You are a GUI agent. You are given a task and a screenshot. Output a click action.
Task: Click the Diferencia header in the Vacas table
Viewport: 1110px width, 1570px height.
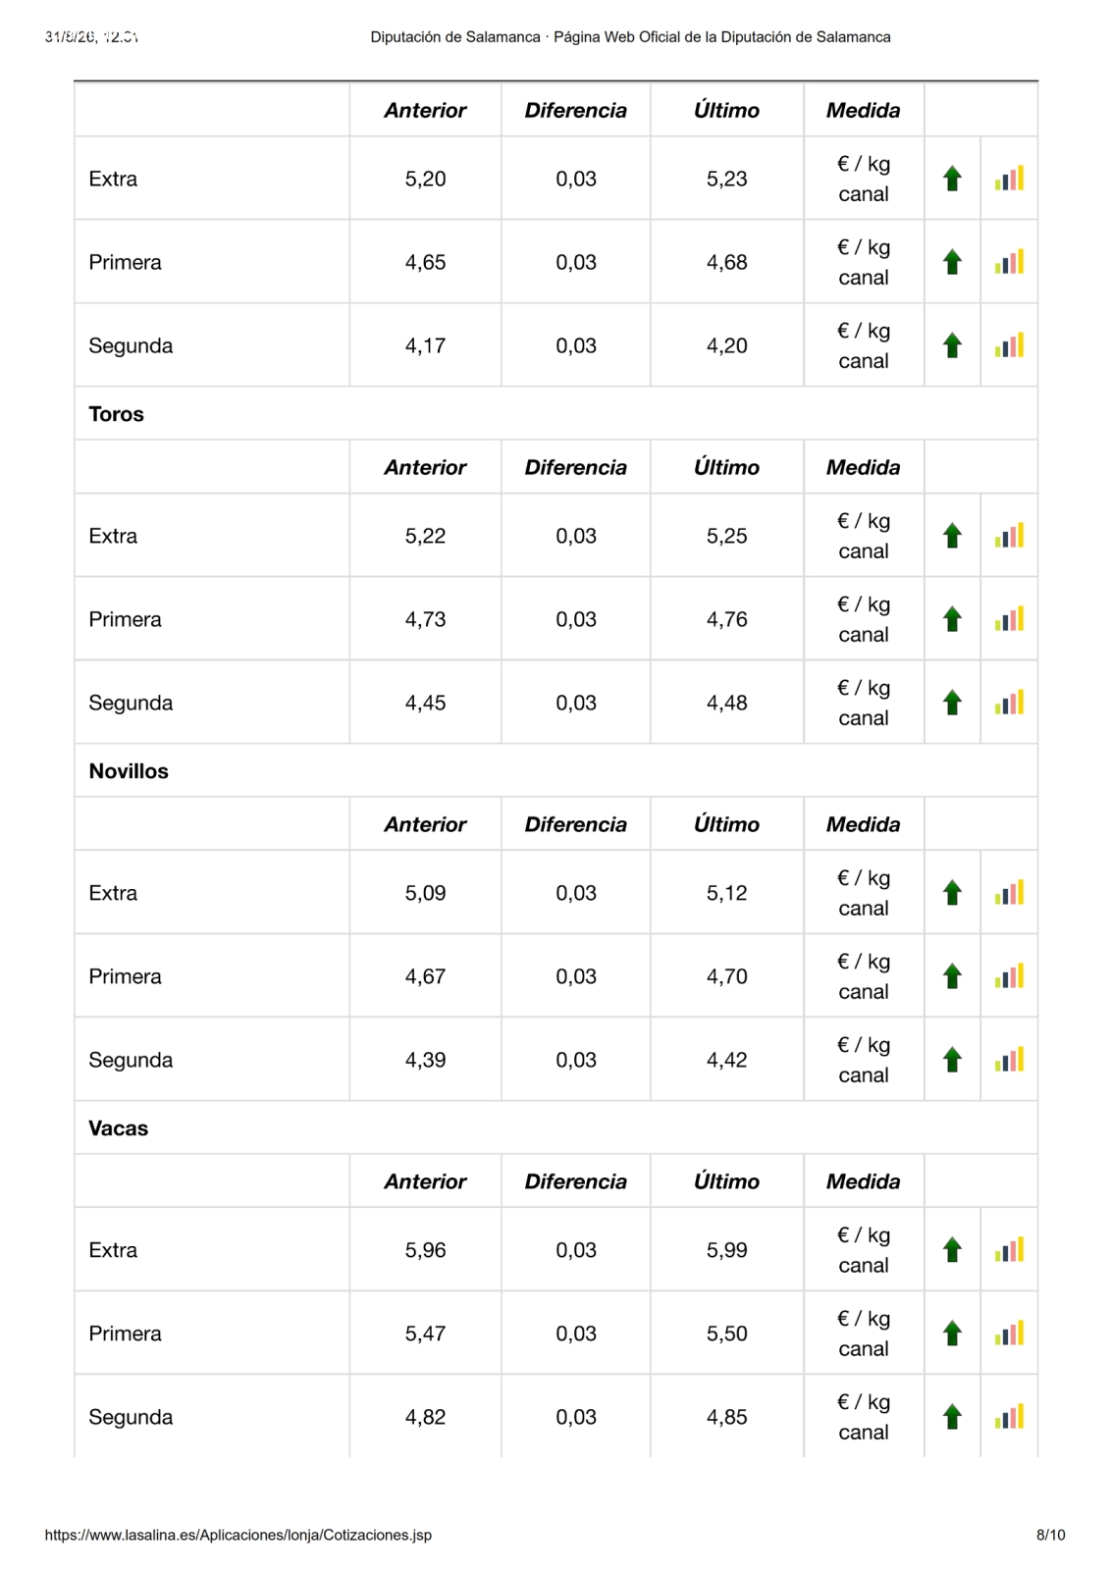575,1181
